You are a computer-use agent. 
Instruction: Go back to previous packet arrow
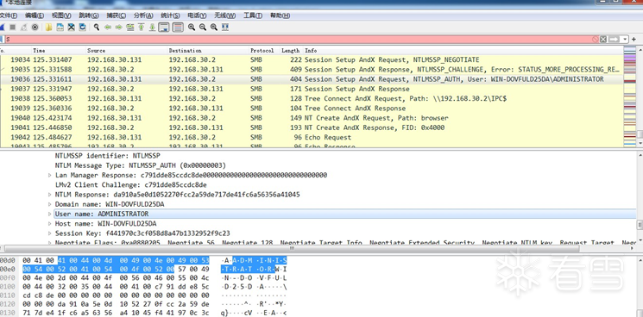click(x=108, y=27)
